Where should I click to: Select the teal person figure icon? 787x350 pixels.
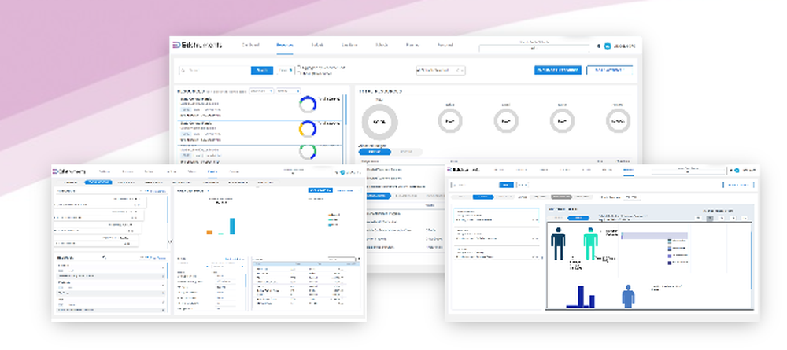591,244
